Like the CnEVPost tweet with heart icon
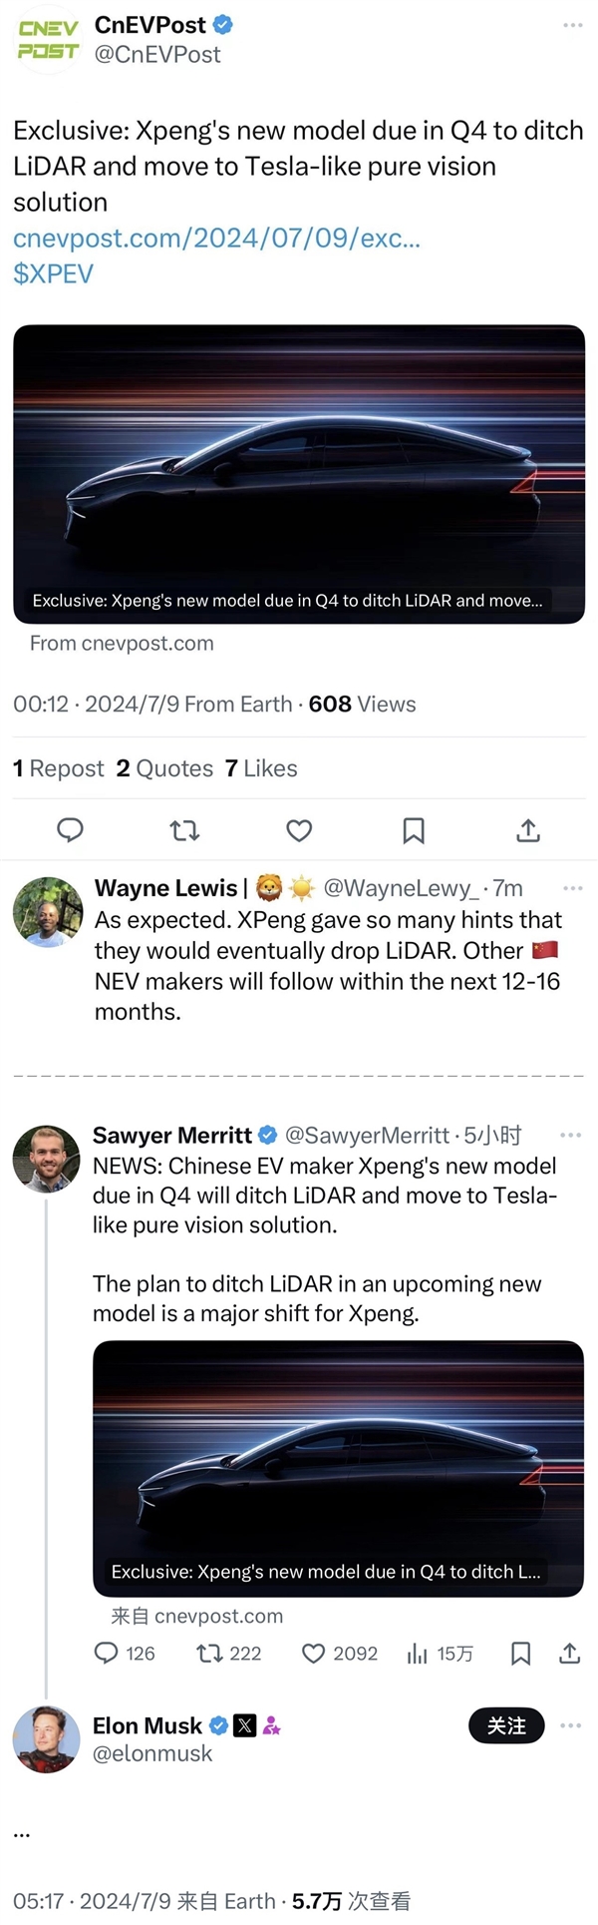598x1925 pixels. 299,830
